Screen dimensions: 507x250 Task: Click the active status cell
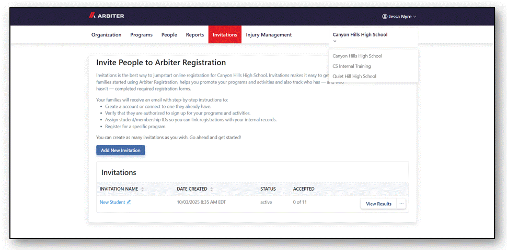point(266,202)
